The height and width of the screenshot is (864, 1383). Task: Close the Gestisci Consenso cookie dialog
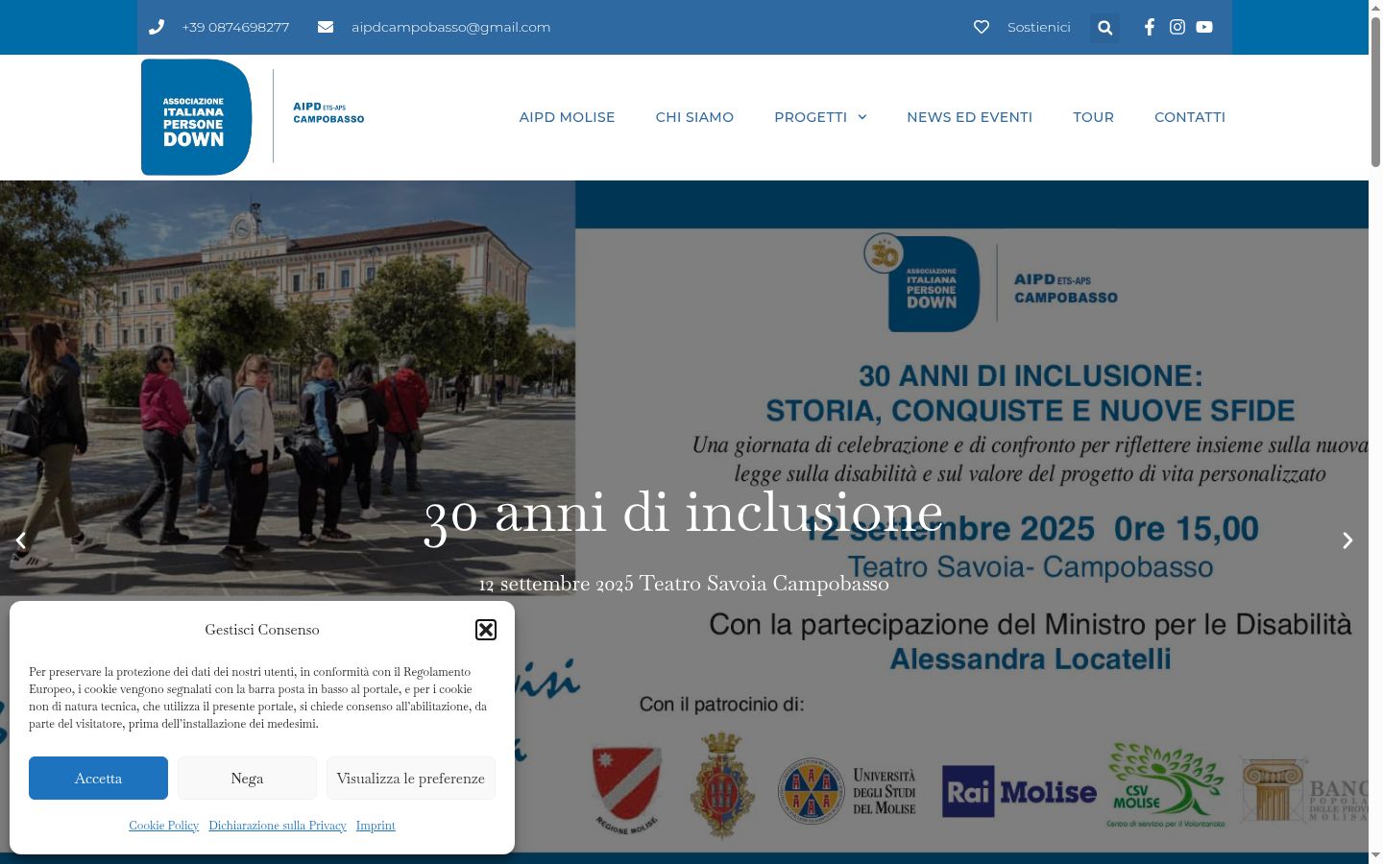pos(486,630)
